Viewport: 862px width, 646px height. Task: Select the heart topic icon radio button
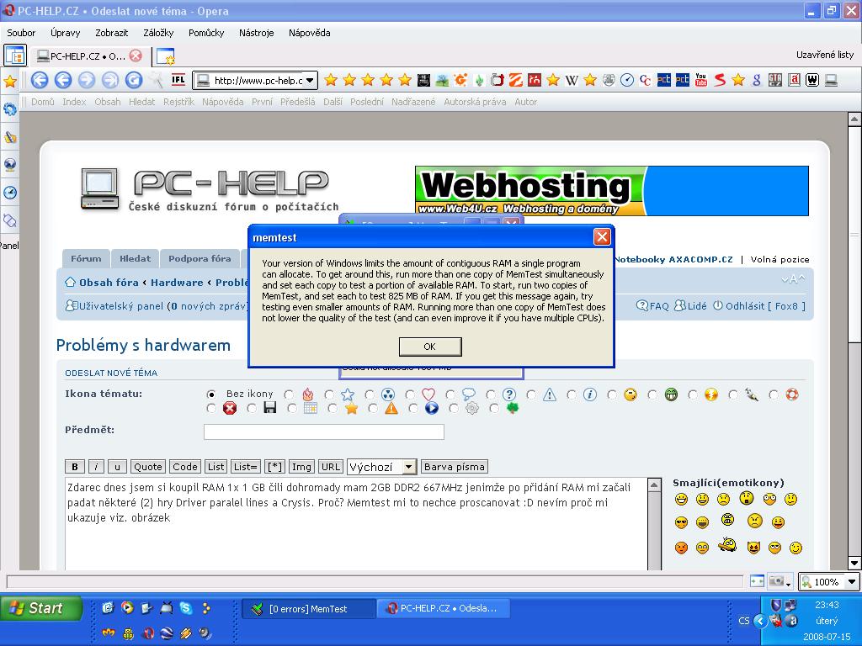[410, 394]
